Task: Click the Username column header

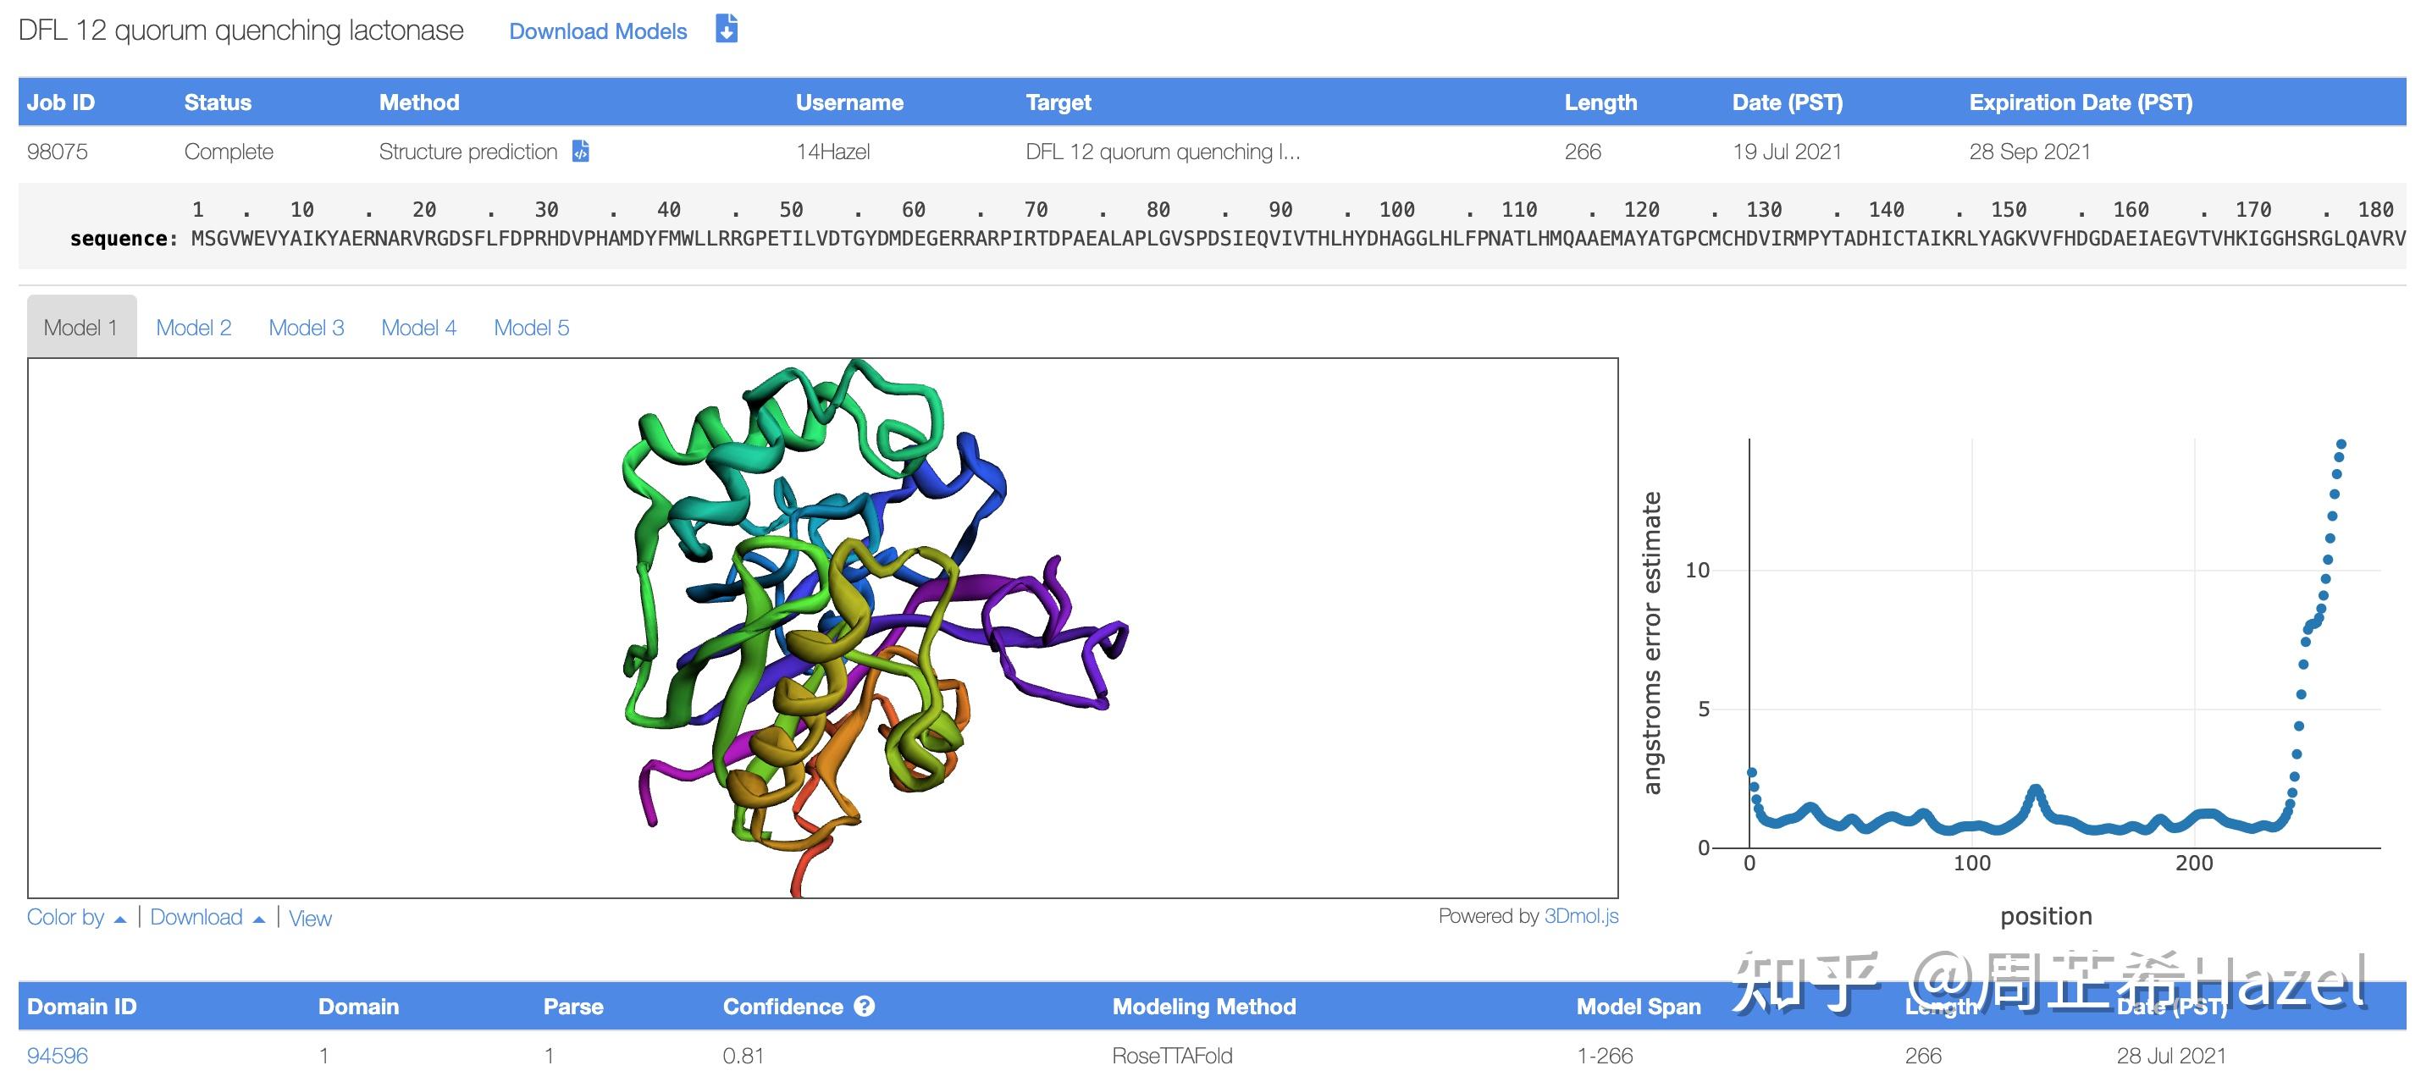Action: click(848, 102)
